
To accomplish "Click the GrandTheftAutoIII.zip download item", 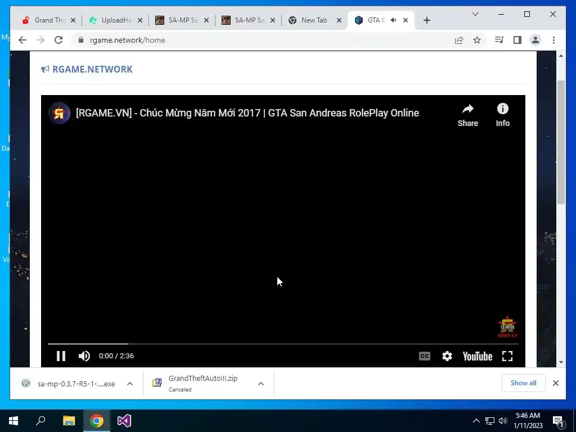I will point(202,384).
